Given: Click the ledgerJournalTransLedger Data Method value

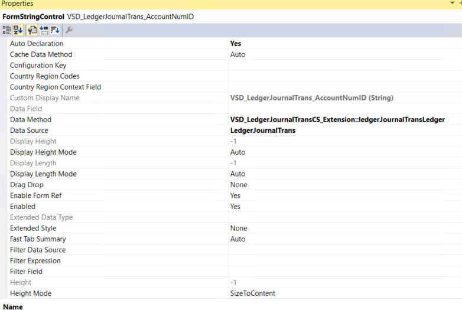Looking at the screenshot, I should (337, 120).
